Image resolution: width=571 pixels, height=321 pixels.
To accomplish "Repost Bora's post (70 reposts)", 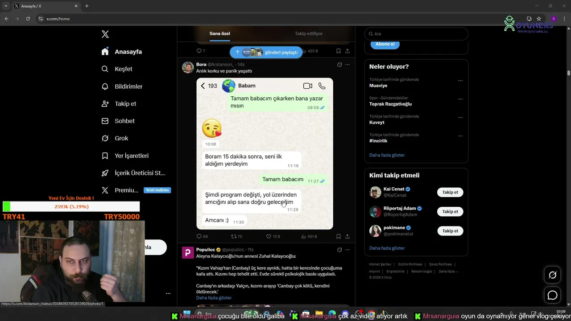I will 236,236.
